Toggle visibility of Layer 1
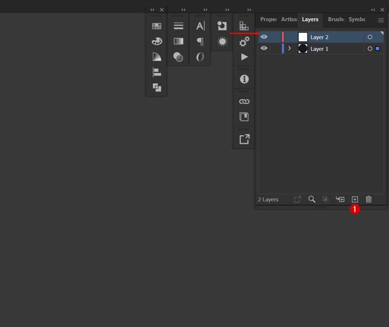This screenshot has height=327, width=389. (x=264, y=49)
